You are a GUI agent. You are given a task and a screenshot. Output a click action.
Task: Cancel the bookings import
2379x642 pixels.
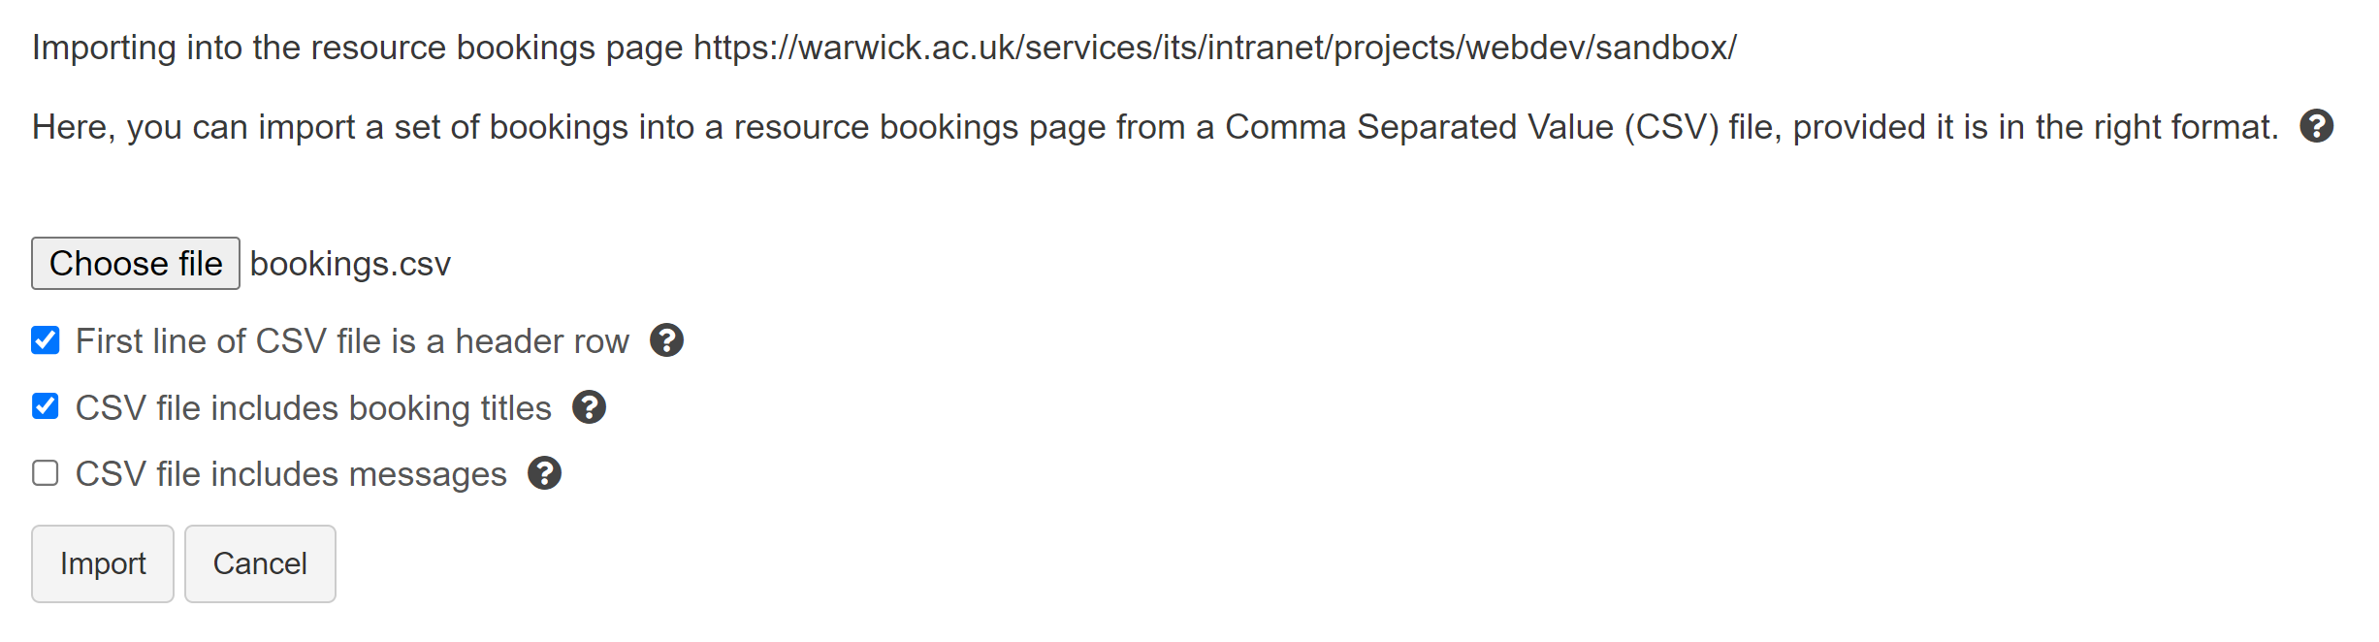pos(260,563)
